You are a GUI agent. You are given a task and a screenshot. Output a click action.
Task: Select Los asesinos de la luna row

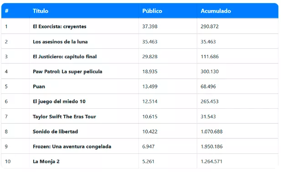coord(140,41)
